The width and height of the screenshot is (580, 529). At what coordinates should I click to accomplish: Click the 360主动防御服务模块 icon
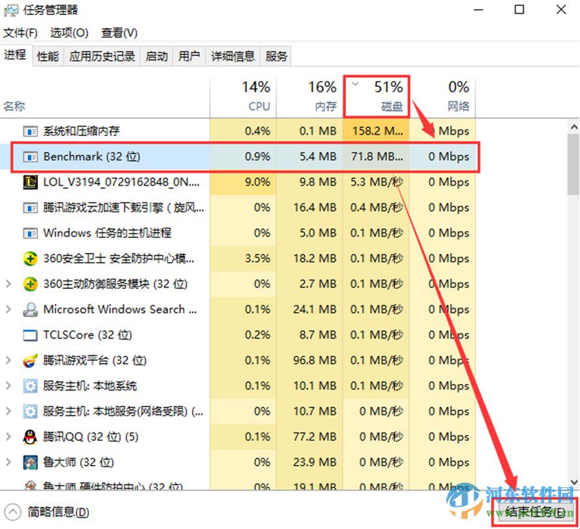[31, 284]
